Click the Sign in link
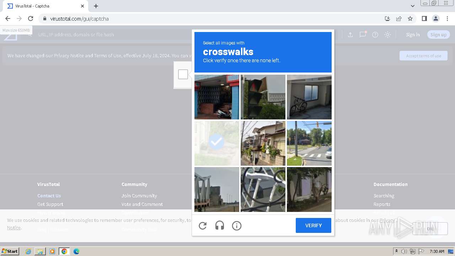 pyautogui.click(x=413, y=34)
